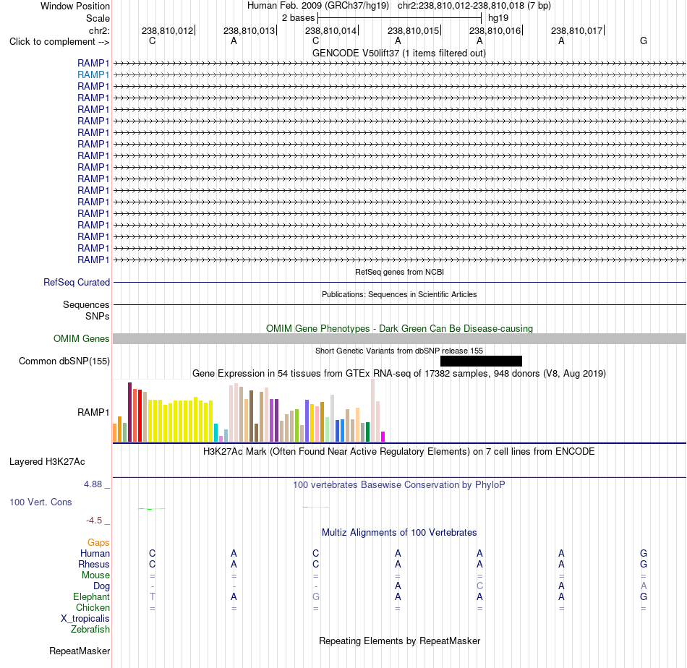This screenshot has width=687, height=668.
Task: Click the 'Click to complement -->' label
Action: click(59, 42)
